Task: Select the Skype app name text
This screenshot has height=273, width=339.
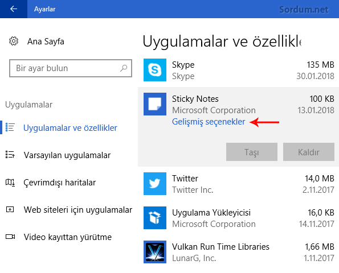Action: click(183, 65)
